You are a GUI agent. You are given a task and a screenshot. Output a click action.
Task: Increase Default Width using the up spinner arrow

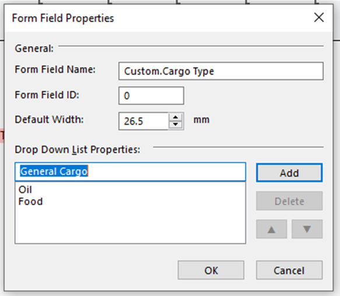[x=176, y=118]
